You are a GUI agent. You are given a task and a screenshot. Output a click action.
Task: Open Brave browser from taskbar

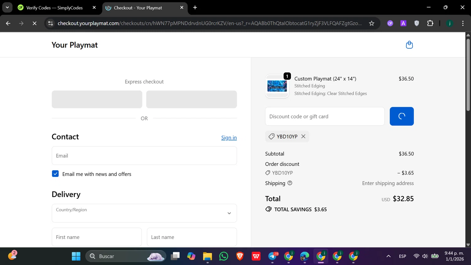[x=240, y=256]
